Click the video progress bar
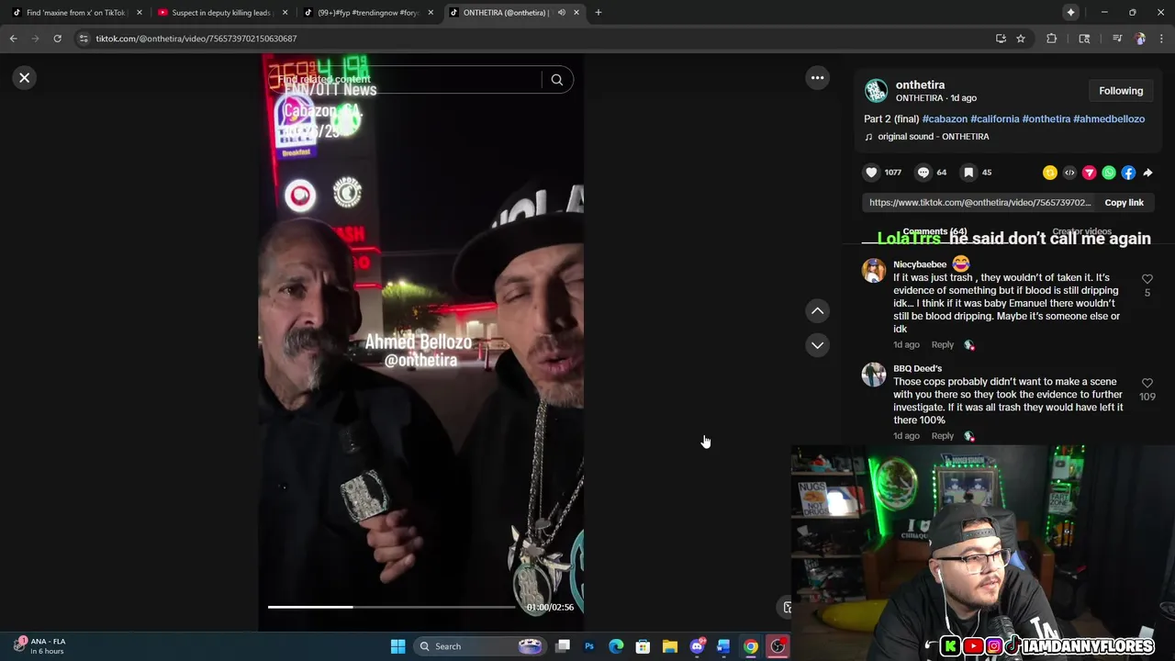Screen dimensions: 1175x661 click(x=392, y=607)
